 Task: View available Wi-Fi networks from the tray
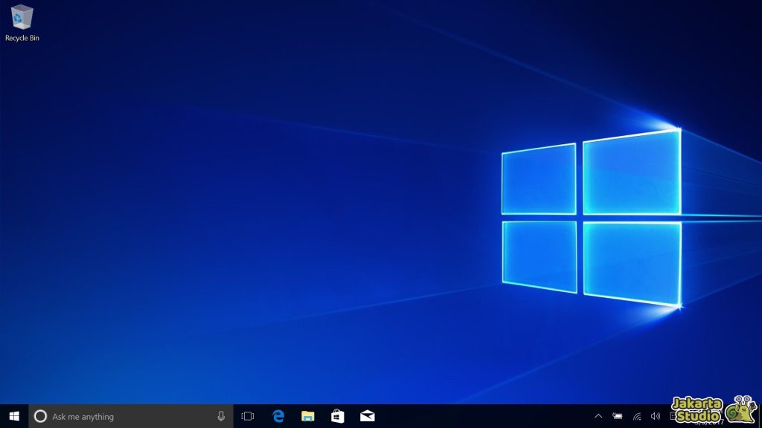(x=638, y=416)
